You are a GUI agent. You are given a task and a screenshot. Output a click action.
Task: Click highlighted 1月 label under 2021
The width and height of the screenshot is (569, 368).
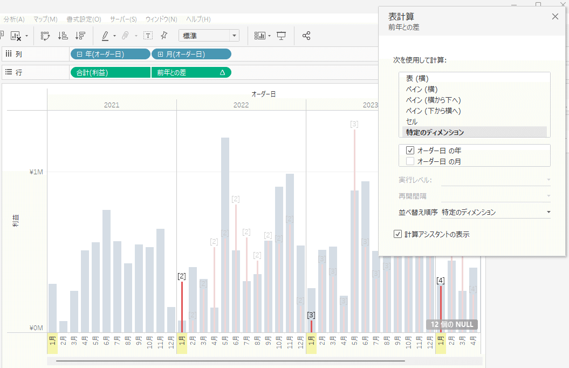53,343
